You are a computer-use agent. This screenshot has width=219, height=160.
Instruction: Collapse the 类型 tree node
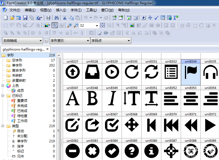tap(3, 126)
